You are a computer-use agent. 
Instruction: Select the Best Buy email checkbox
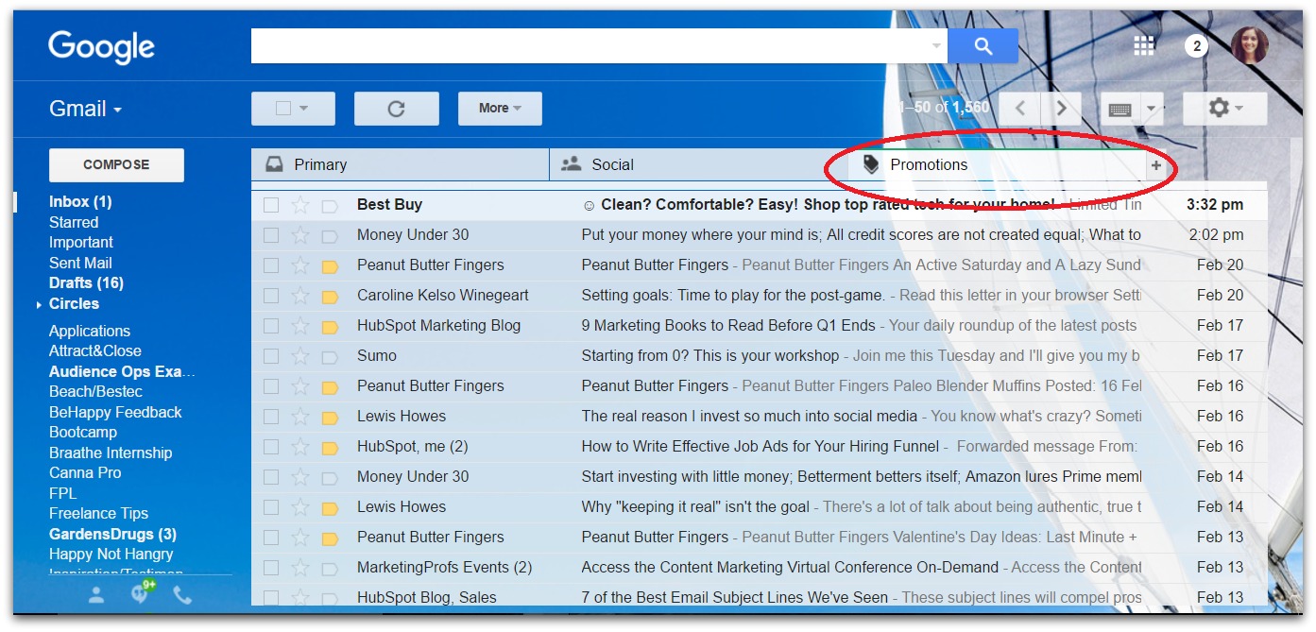click(x=271, y=205)
